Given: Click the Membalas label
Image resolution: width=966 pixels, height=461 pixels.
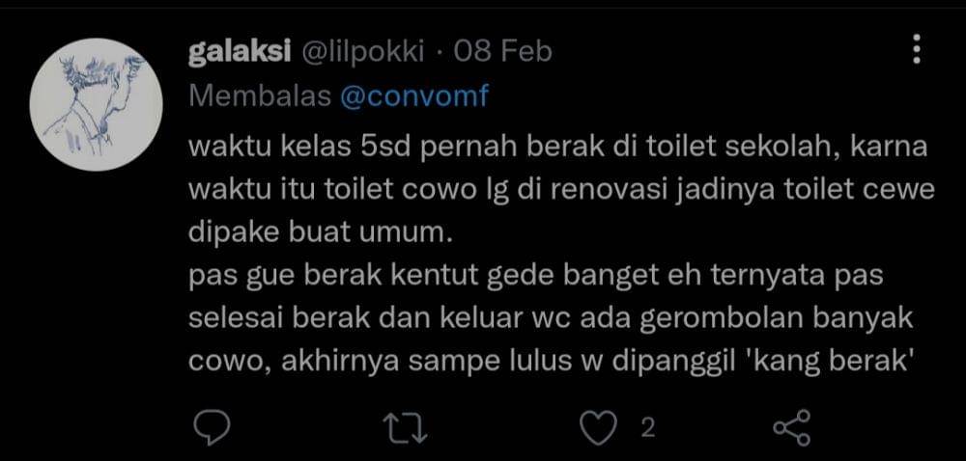Looking at the screenshot, I should (x=257, y=95).
